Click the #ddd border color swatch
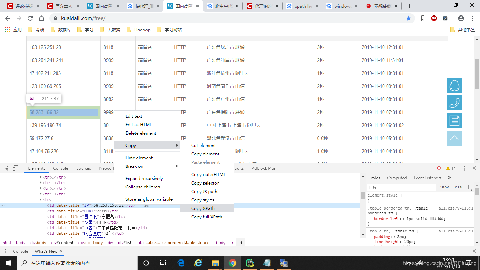Viewport: 480px width, 270px height. pos(432,219)
